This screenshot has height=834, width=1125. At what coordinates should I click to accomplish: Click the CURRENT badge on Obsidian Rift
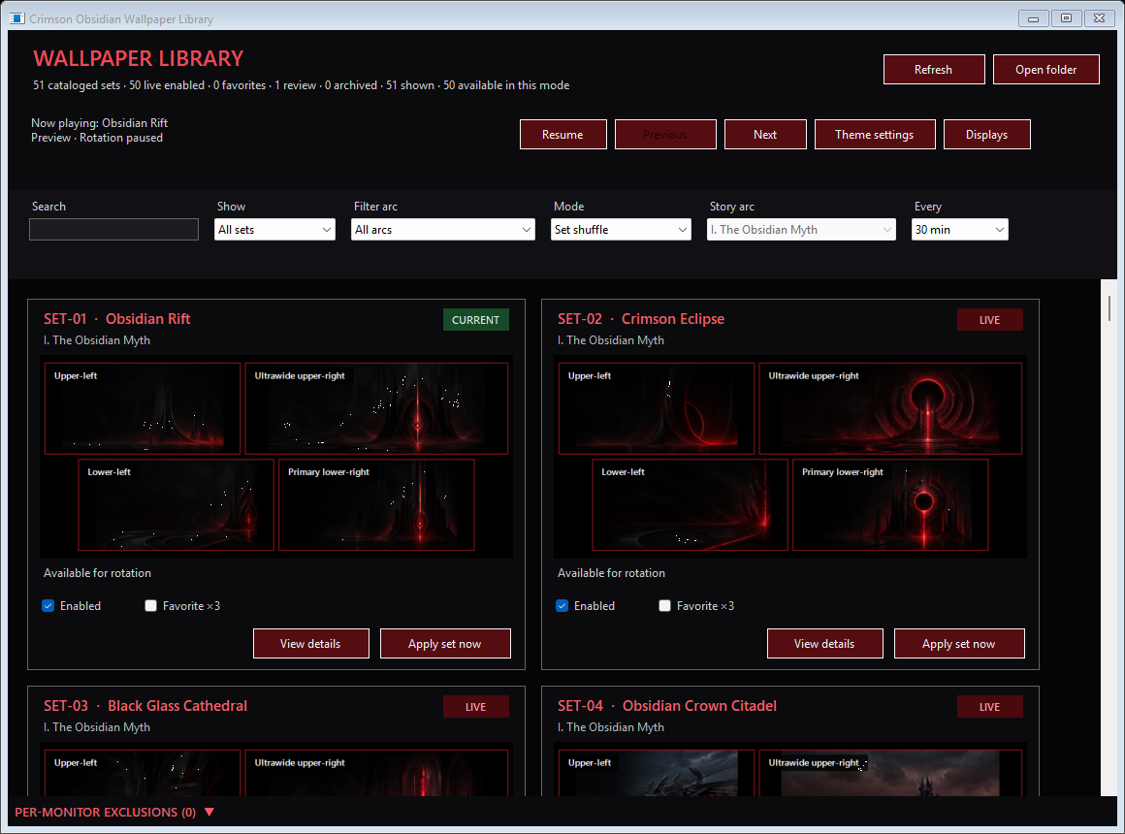[x=475, y=320]
